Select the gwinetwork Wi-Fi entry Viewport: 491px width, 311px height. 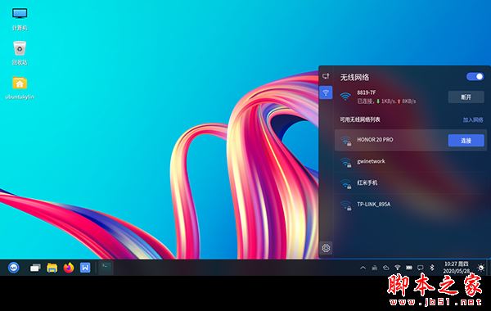tap(410, 162)
